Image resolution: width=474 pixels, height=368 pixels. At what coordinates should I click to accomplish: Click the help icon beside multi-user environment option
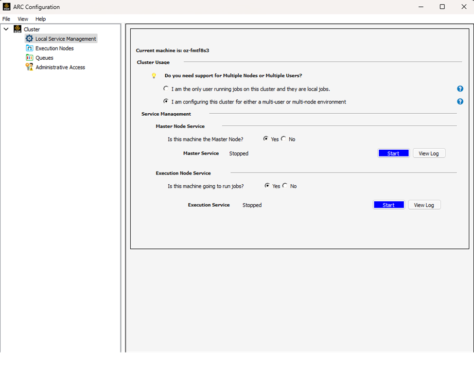[x=460, y=101]
